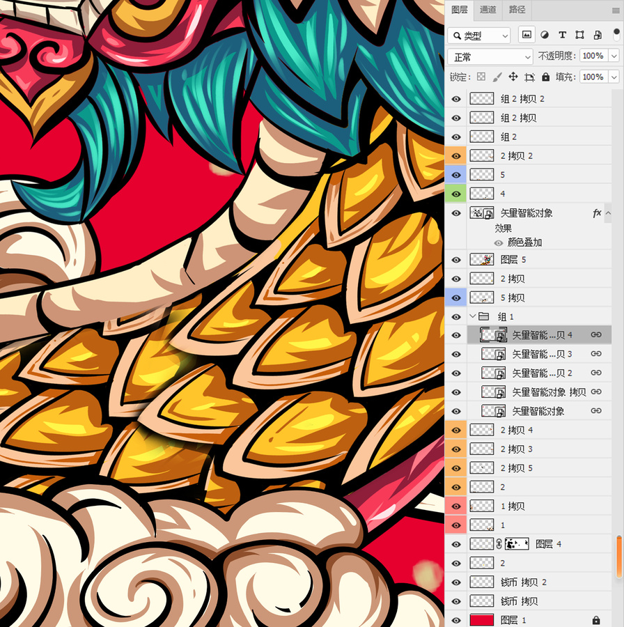
Task: Click the 效果 effects label
Action: pyautogui.click(x=503, y=229)
